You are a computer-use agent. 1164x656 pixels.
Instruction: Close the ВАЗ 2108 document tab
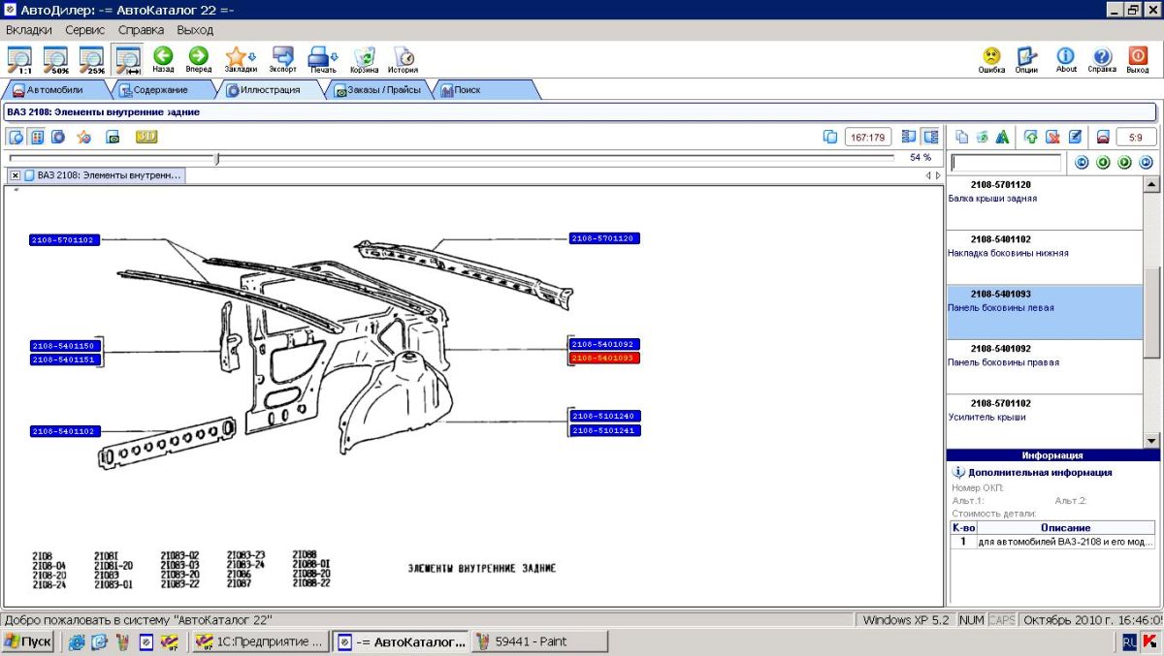tap(16, 175)
